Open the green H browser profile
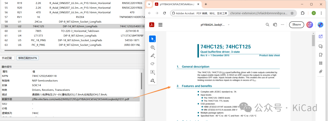The width and height of the screenshot is (328, 121). point(313,13)
